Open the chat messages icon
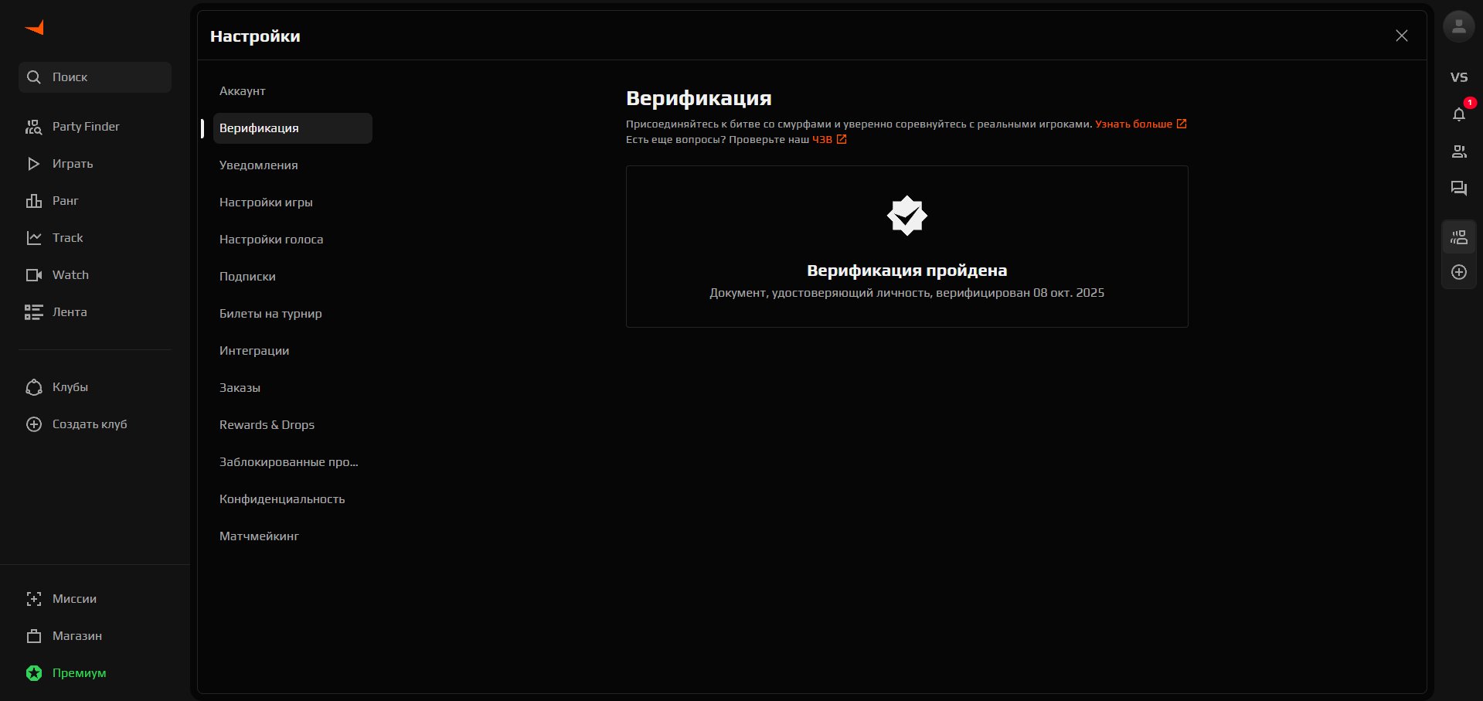The width and height of the screenshot is (1483, 701). point(1458,189)
